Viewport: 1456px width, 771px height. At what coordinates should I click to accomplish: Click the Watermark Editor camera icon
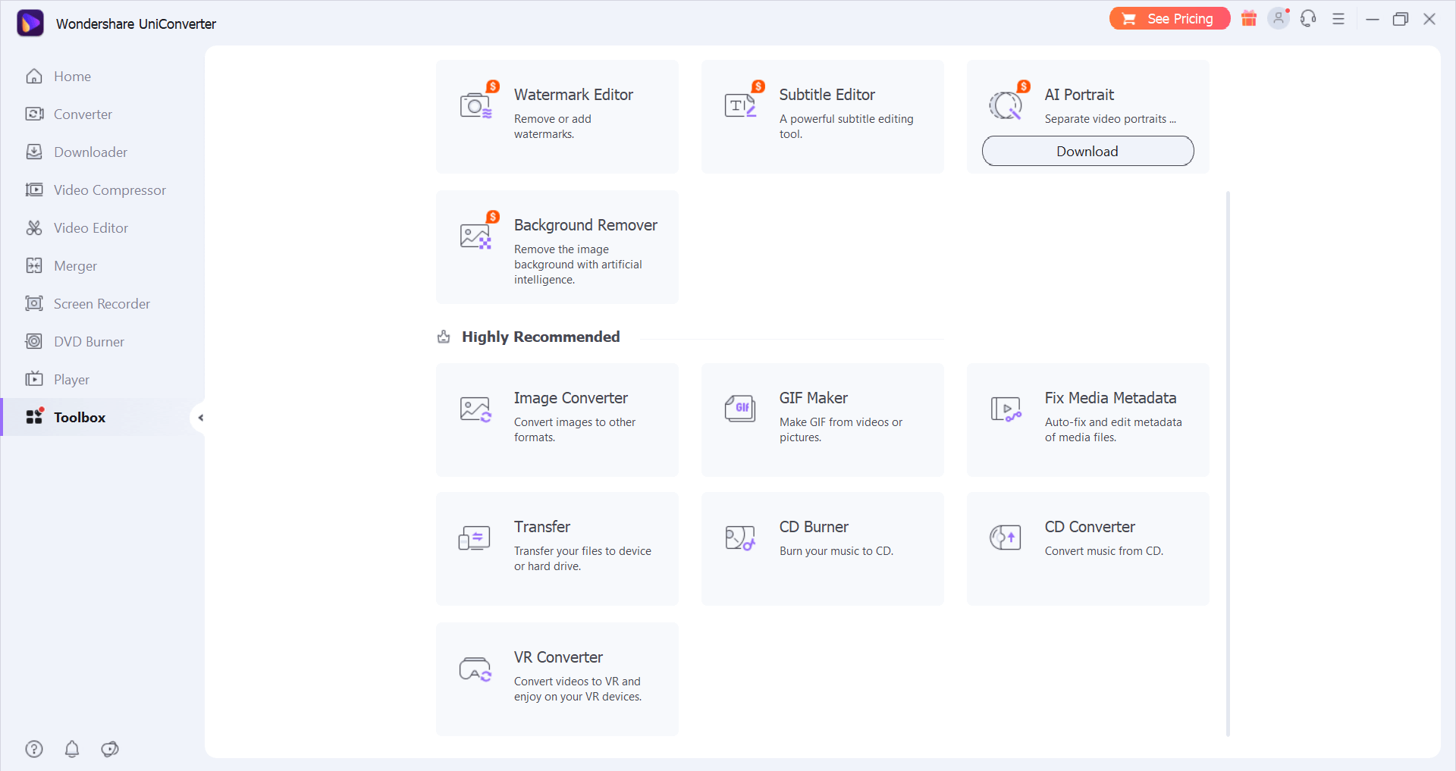476,105
